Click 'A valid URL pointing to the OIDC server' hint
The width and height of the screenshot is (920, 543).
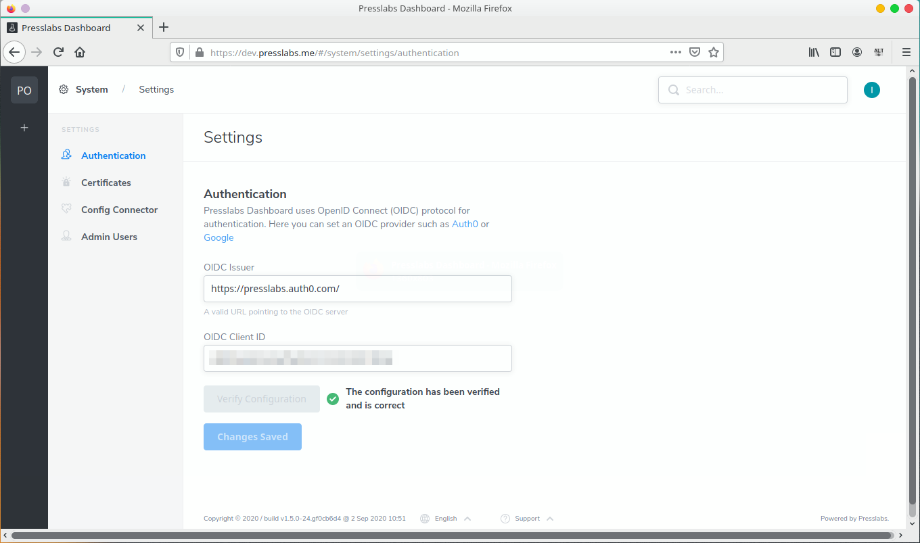276,312
